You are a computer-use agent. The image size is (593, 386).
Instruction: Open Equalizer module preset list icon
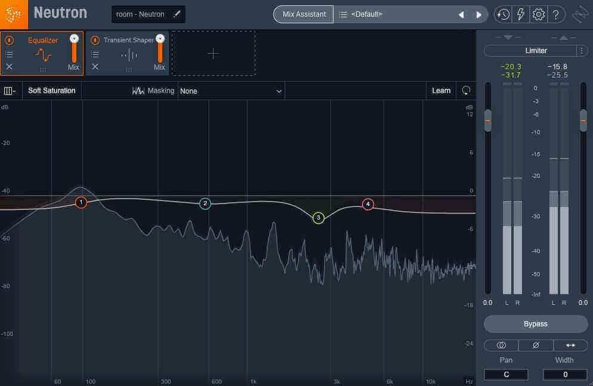(10, 54)
